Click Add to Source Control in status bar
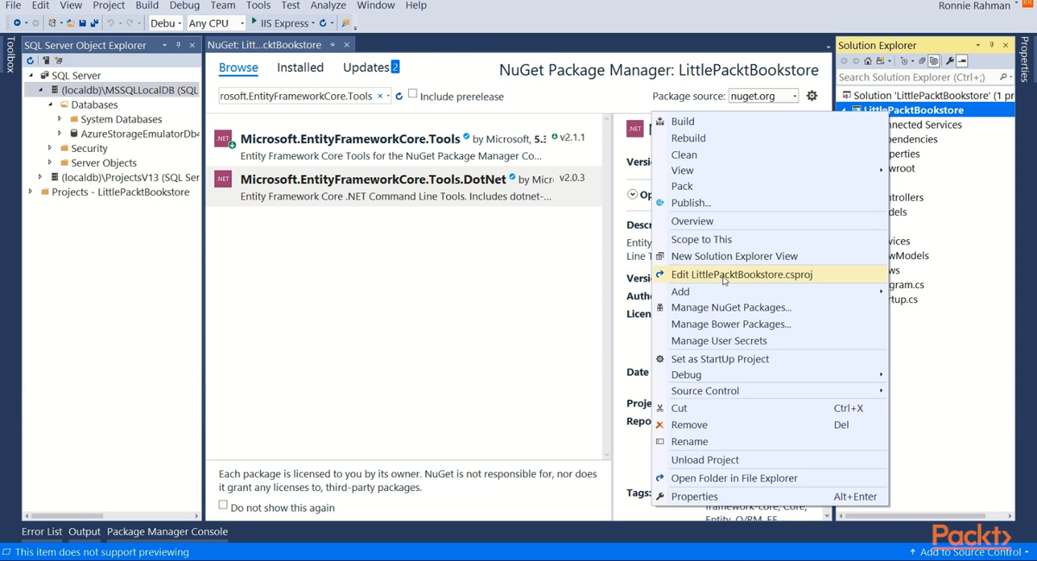The image size is (1037, 561). click(x=970, y=552)
